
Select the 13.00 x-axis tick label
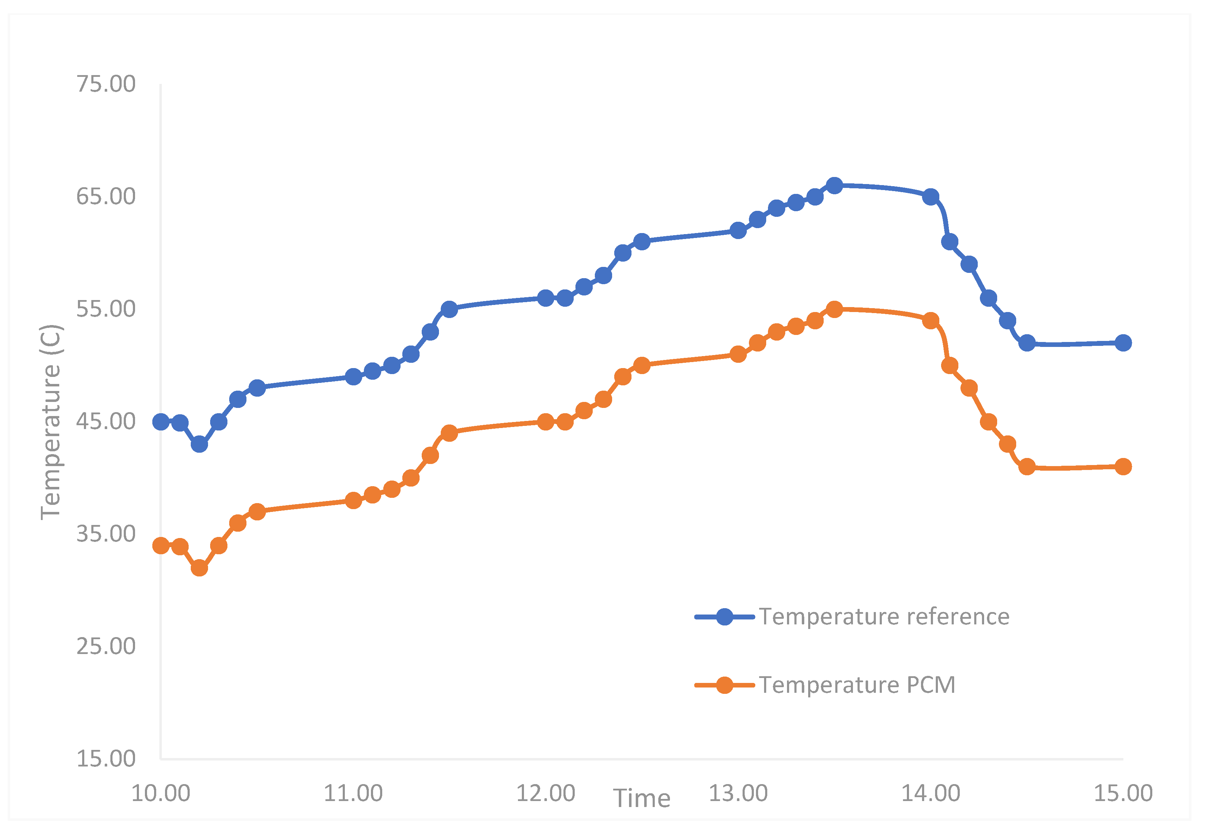coord(738,794)
